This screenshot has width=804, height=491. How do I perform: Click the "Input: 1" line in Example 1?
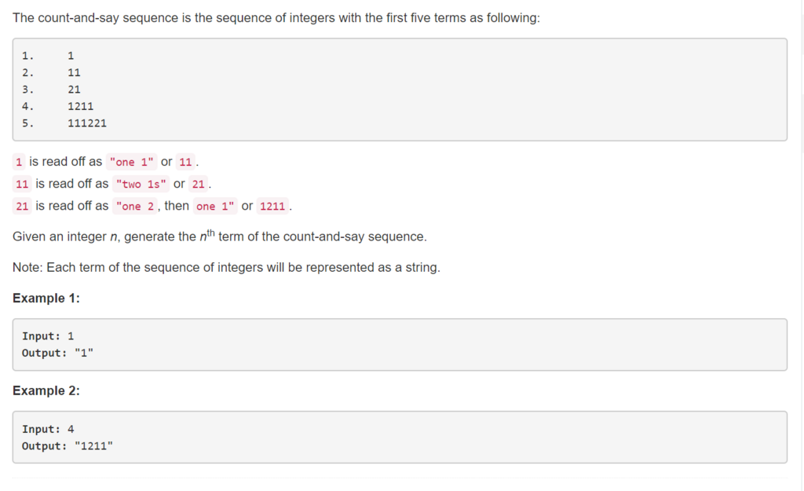48,336
